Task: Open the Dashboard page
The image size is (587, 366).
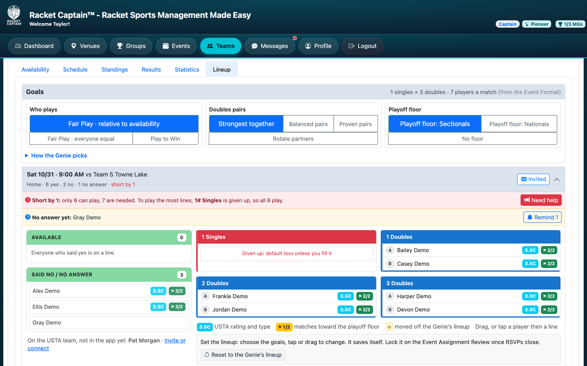Action: (x=34, y=46)
